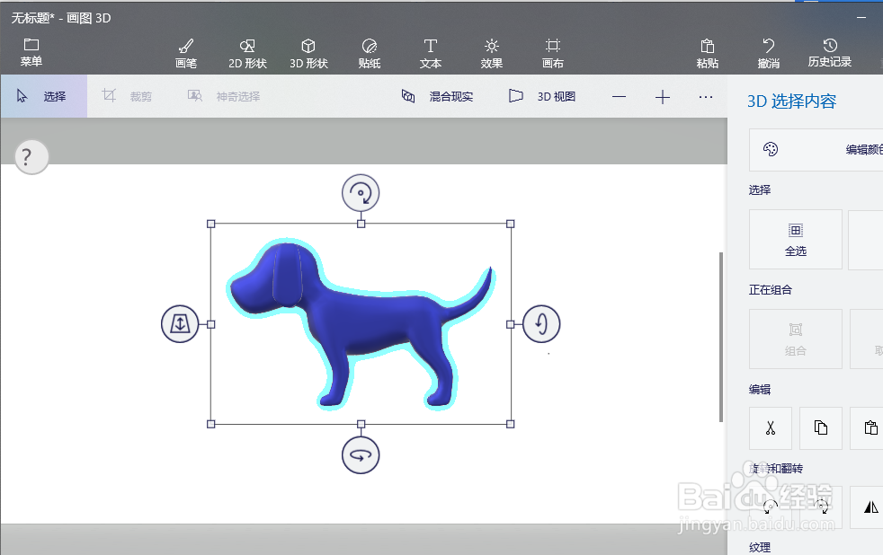Screen dimensions: 883x555
Task: Activate the 选择 select tool
Action: (x=44, y=96)
